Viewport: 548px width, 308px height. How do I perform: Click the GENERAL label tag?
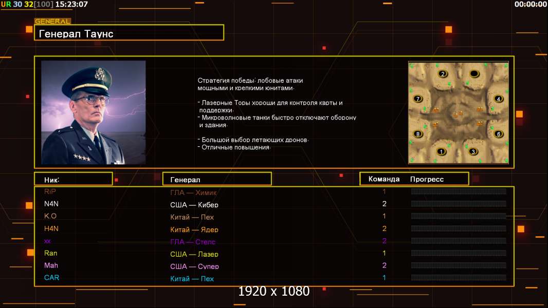[x=53, y=21]
